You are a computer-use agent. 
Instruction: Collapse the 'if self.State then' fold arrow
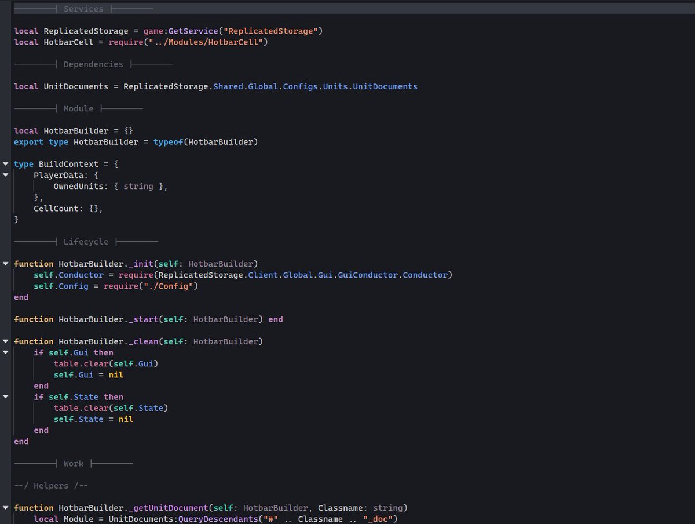tap(6, 397)
